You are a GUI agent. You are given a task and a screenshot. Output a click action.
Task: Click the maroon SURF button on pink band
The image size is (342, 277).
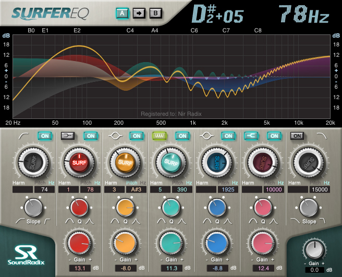pos(263,163)
